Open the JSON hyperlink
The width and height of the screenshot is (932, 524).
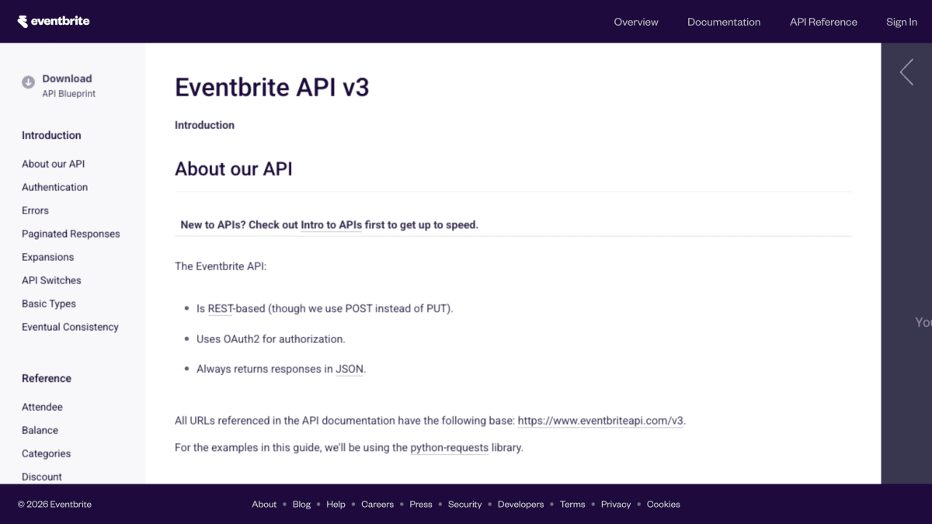point(349,369)
